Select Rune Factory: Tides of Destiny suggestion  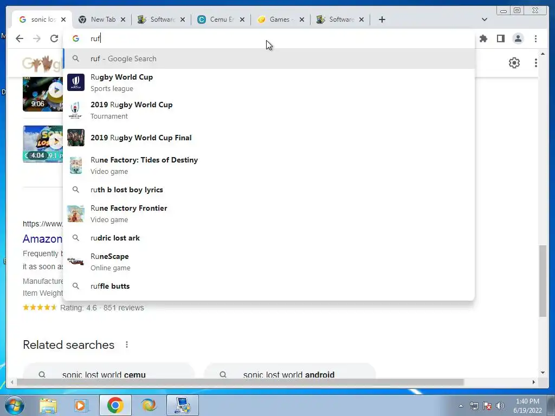pyautogui.click(x=269, y=165)
